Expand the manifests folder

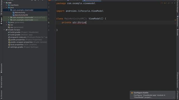click(6, 5)
